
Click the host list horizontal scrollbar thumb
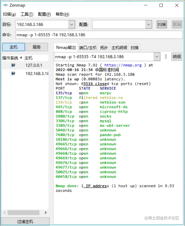[x=24, y=212]
